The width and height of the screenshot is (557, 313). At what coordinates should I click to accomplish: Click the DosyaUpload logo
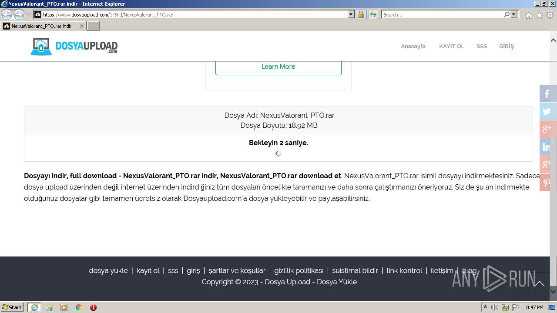click(x=74, y=47)
